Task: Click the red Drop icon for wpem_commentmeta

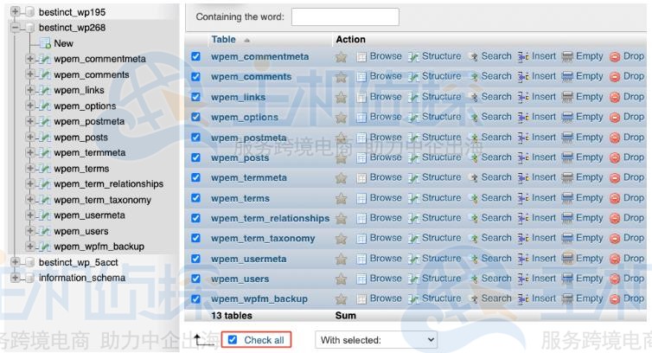Action: tap(615, 57)
